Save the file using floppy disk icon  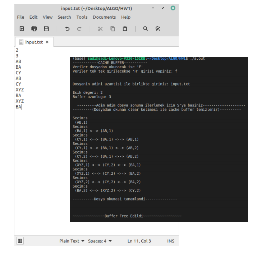[46, 29]
